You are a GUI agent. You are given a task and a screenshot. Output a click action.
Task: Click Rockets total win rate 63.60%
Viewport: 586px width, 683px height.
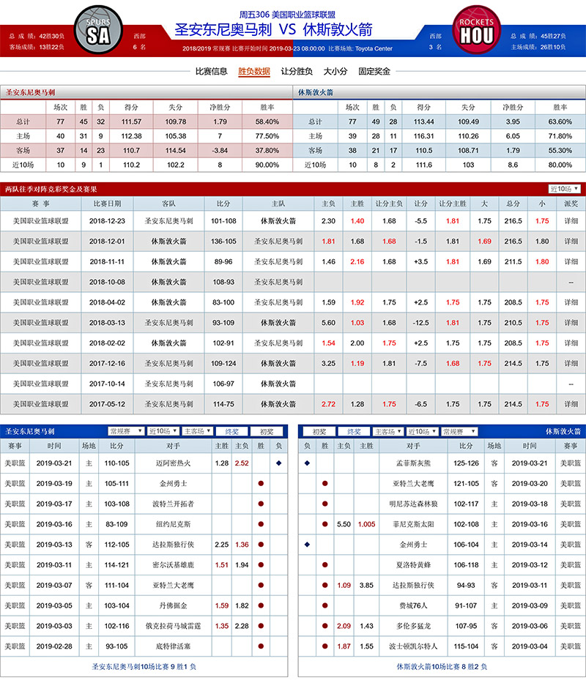560,122
